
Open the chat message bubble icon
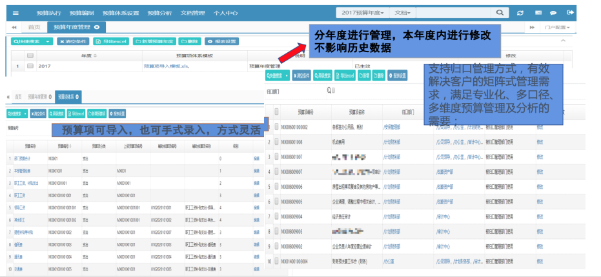coord(553,13)
